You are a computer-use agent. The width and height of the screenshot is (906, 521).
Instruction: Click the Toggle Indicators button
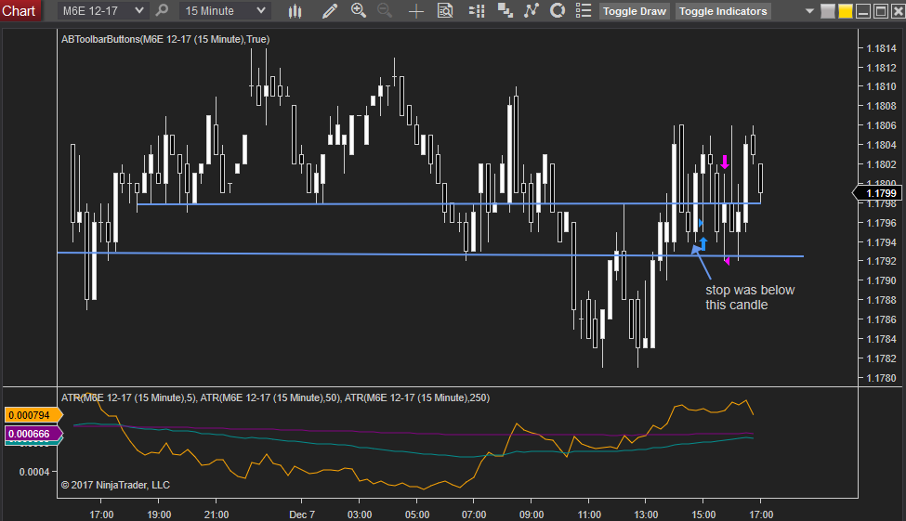pyautogui.click(x=723, y=11)
